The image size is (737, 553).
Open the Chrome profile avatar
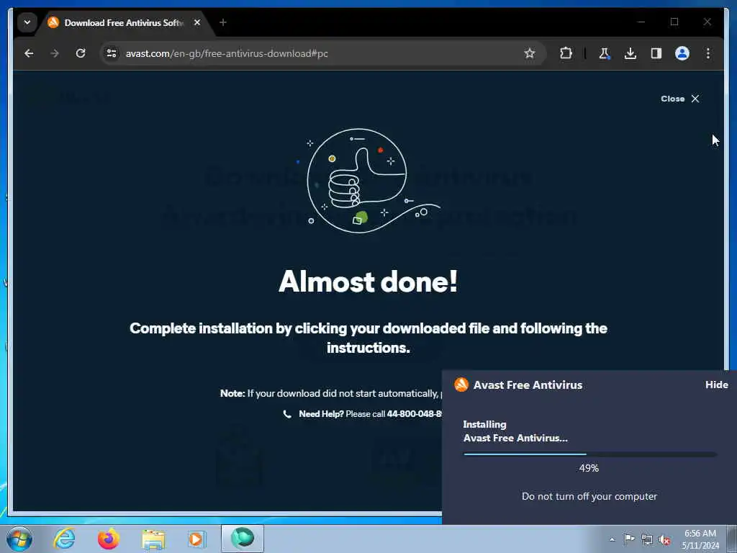(682, 53)
